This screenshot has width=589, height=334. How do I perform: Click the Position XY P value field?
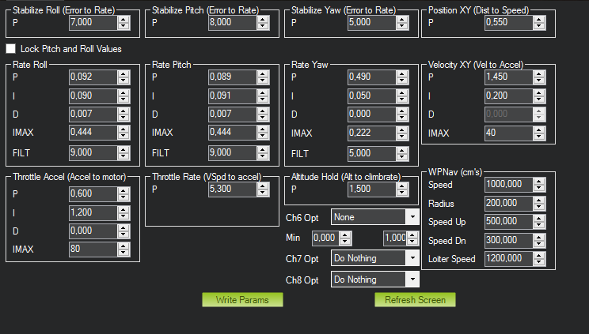(x=508, y=22)
